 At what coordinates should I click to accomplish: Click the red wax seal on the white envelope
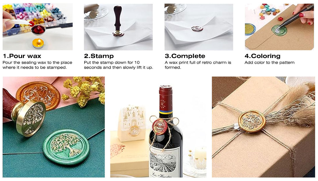197,28
